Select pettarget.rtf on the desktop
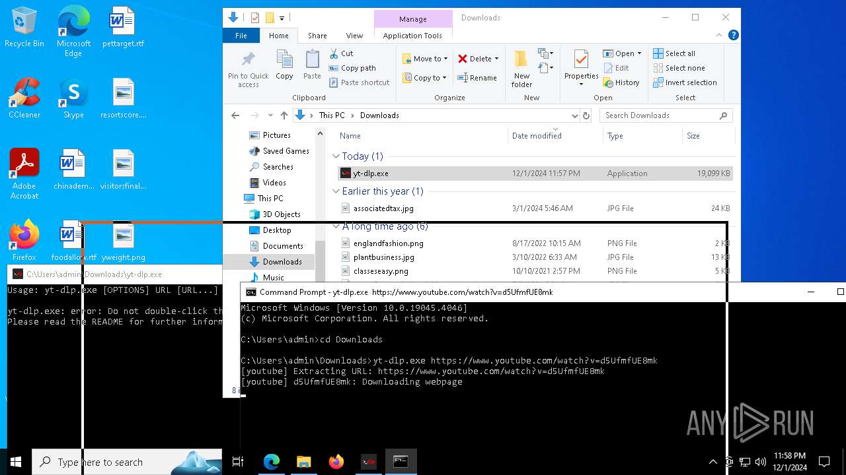846x475 pixels. [x=123, y=28]
